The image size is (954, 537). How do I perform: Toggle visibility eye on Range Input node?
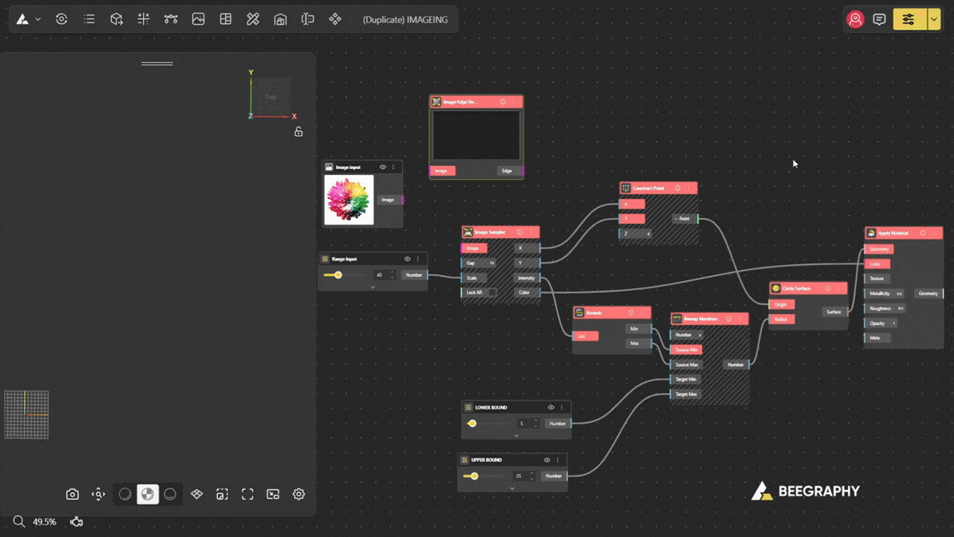(x=407, y=259)
